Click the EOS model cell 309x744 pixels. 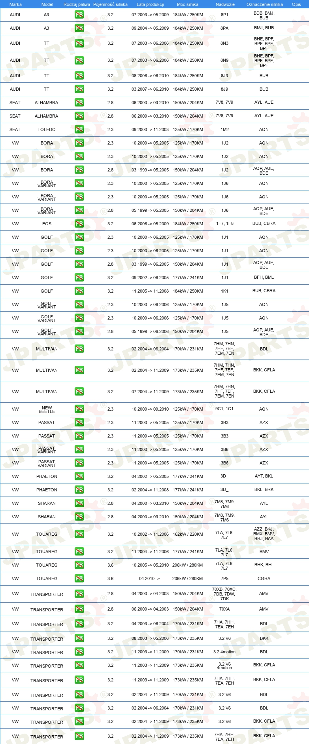click(x=47, y=224)
